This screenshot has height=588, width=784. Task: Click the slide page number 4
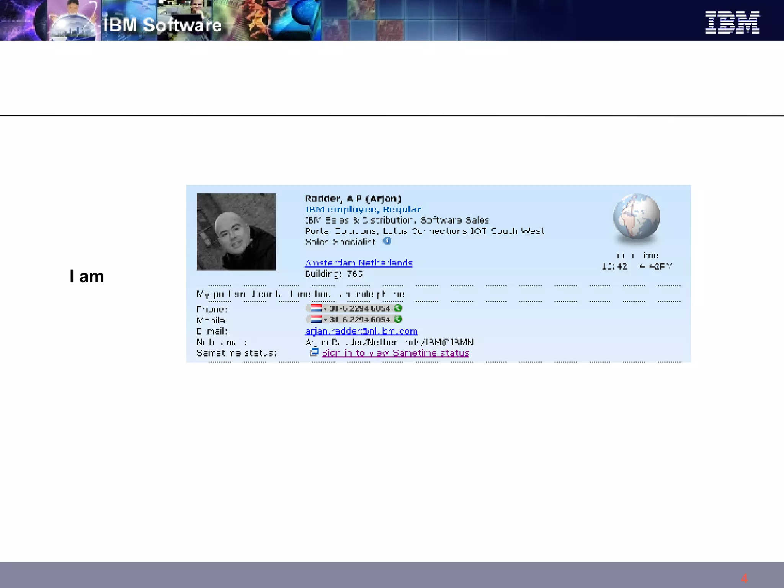pyautogui.click(x=744, y=578)
